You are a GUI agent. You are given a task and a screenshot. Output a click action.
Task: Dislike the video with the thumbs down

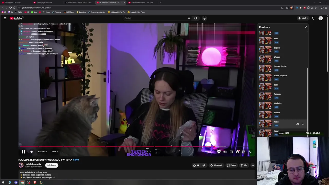pyautogui.click(x=204, y=165)
